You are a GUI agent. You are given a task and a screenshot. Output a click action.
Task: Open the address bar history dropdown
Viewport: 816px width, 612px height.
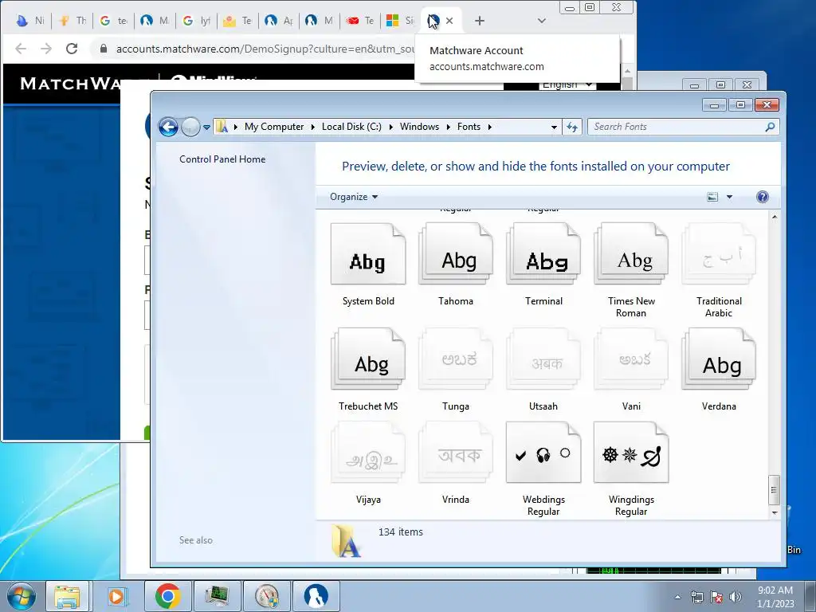tap(554, 127)
